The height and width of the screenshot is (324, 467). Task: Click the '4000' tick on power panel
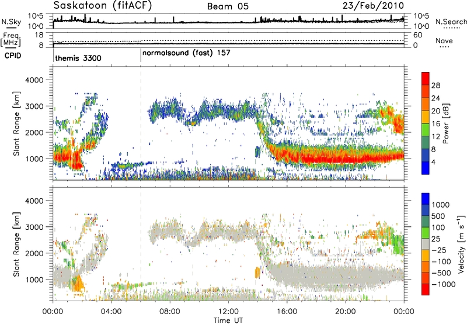(34, 80)
